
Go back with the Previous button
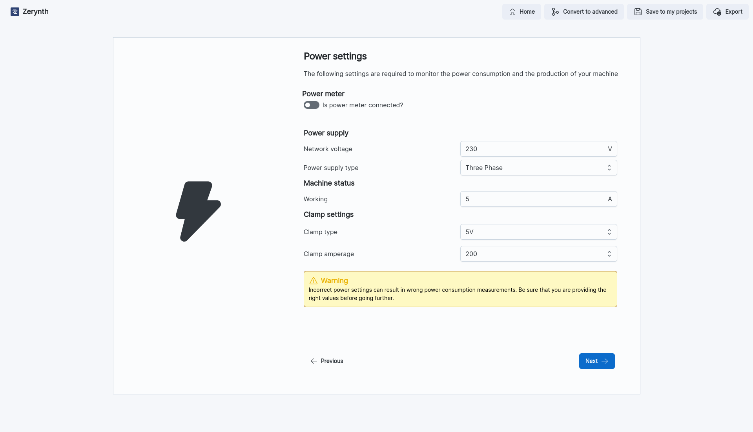pos(326,361)
